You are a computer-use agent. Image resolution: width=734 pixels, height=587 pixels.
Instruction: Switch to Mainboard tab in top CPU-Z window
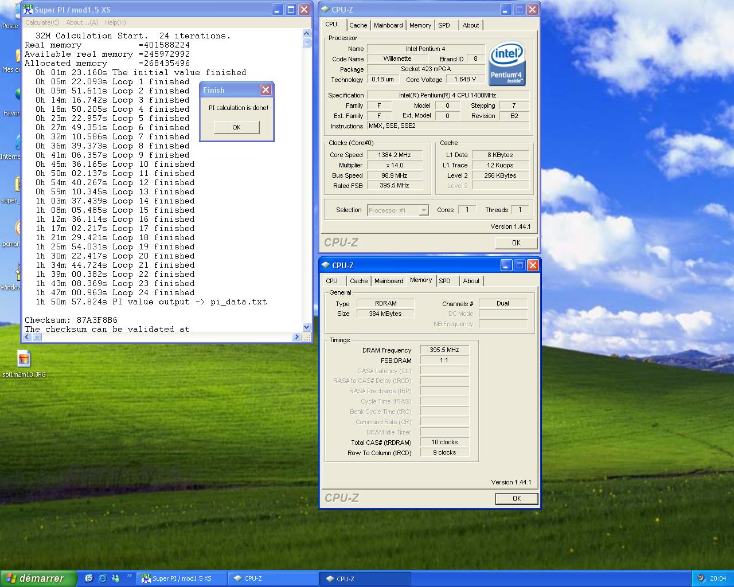coord(388,25)
